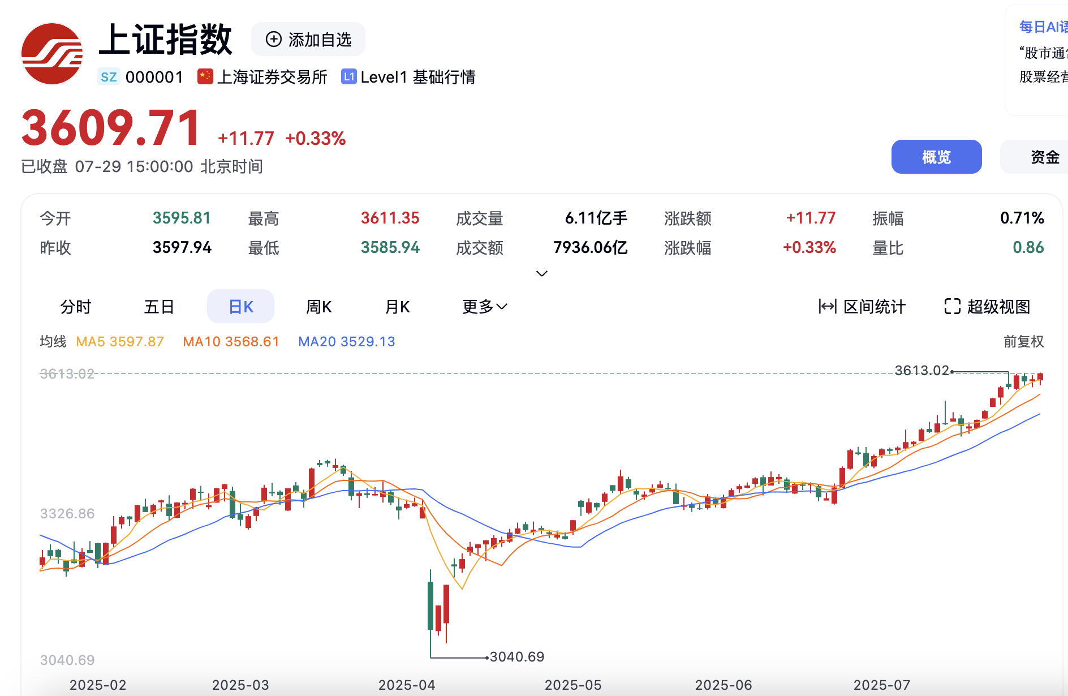The width and height of the screenshot is (1068, 696).
Task: Open the 前复权 adjustment selector
Action: pyautogui.click(x=1023, y=342)
